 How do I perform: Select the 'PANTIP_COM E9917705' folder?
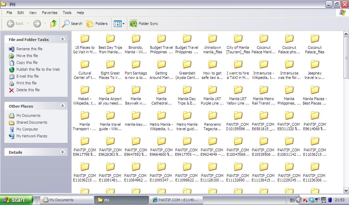click(187, 147)
